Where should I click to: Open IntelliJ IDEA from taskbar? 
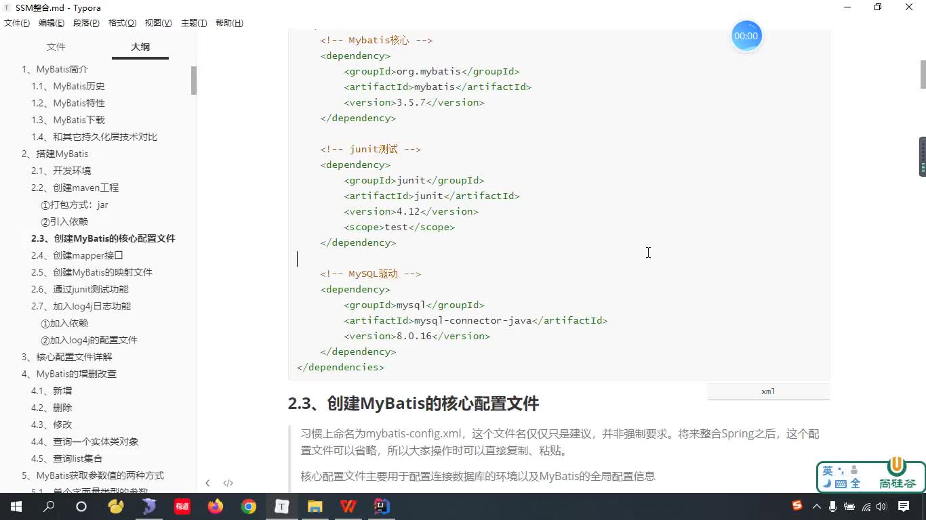(382, 506)
